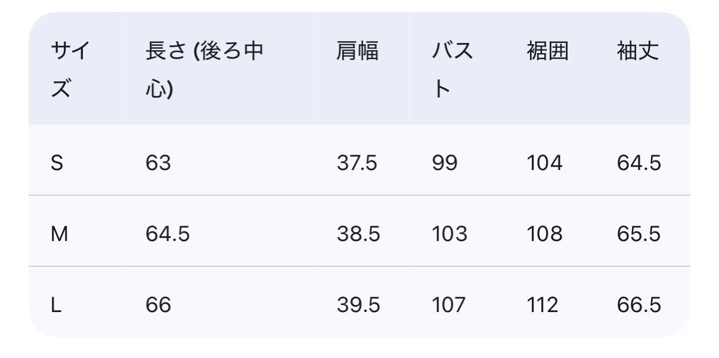Click the 袖丈 column header
The image size is (719, 358).
pos(638,51)
